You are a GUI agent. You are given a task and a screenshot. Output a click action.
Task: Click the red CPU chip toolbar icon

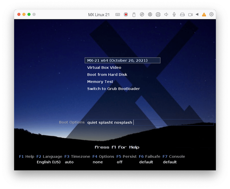click(x=126, y=14)
